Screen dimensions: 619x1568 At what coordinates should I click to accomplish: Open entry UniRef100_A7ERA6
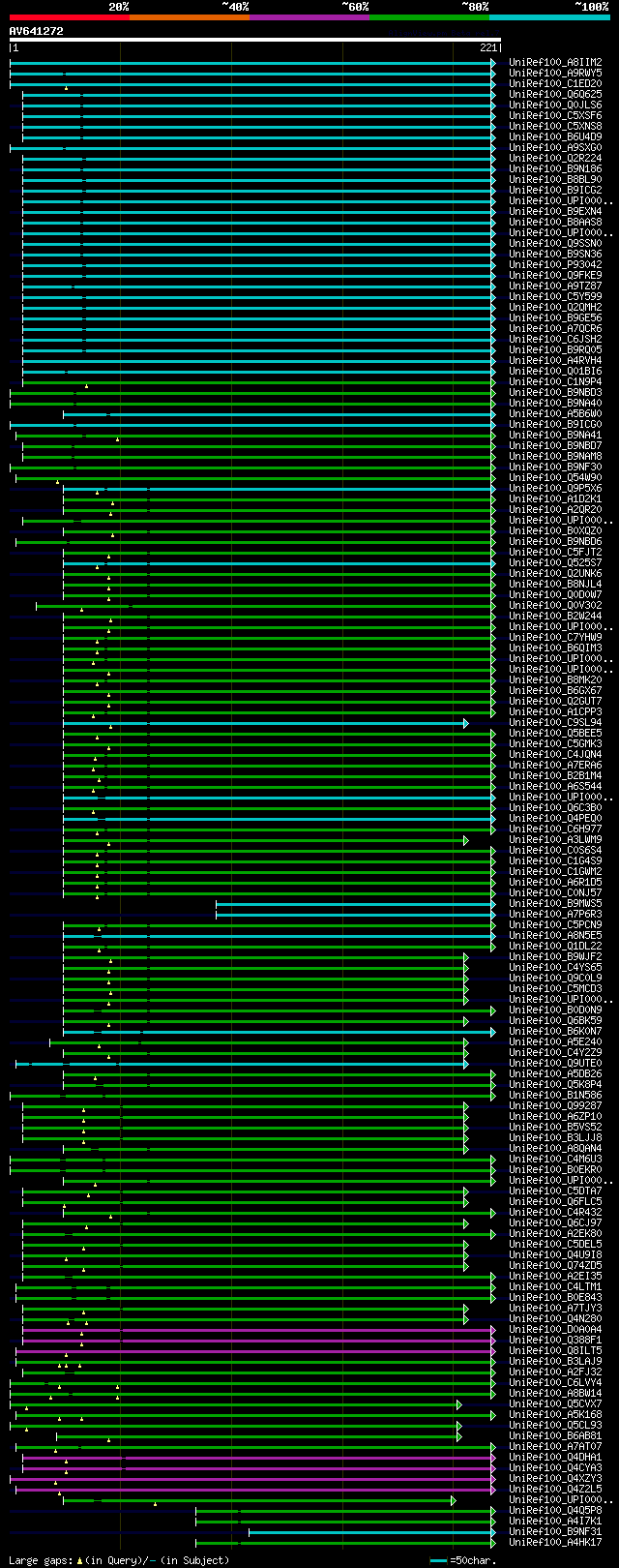[x=555, y=765]
